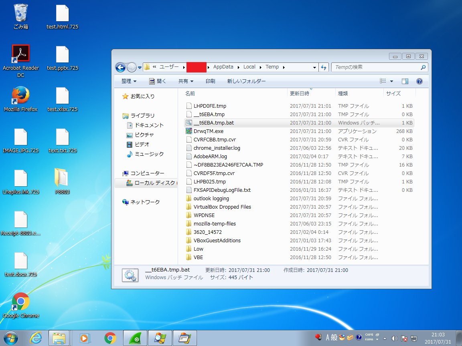Select test.docx.725 desktop file
The image size is (462, 346).
20,264
